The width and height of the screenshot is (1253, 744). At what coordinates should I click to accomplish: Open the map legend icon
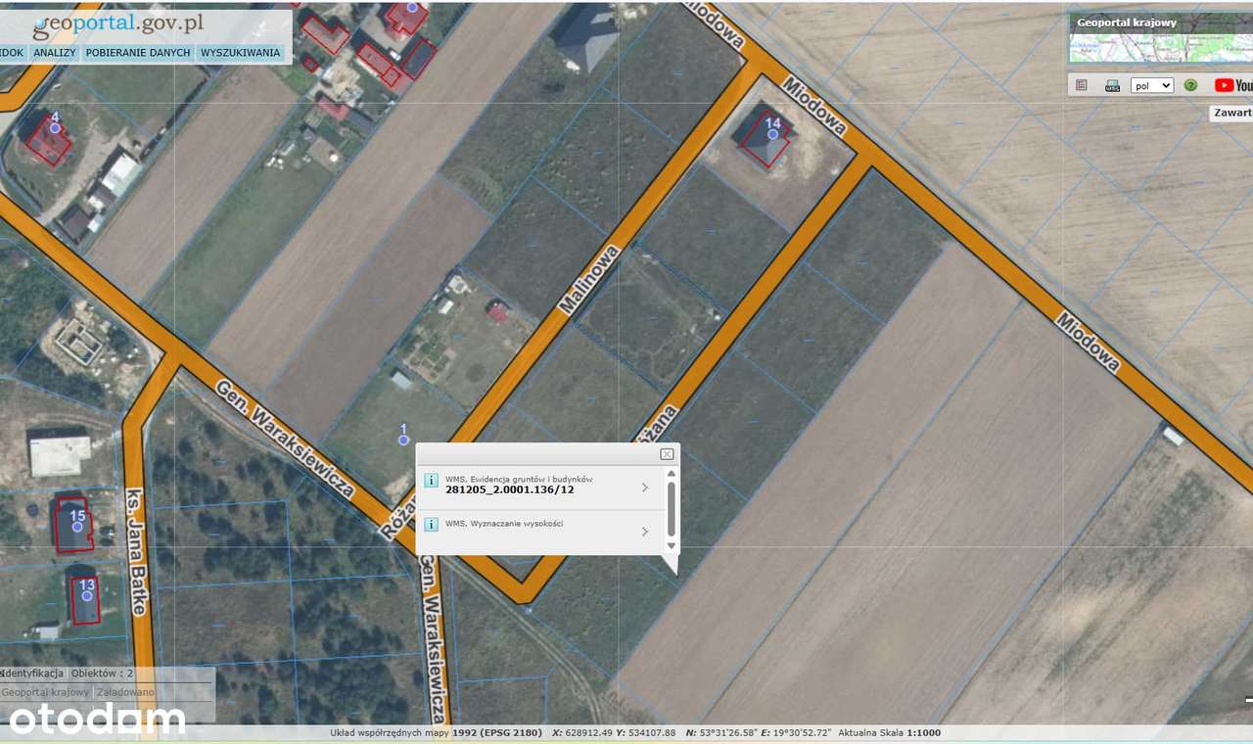(1082, 85)
